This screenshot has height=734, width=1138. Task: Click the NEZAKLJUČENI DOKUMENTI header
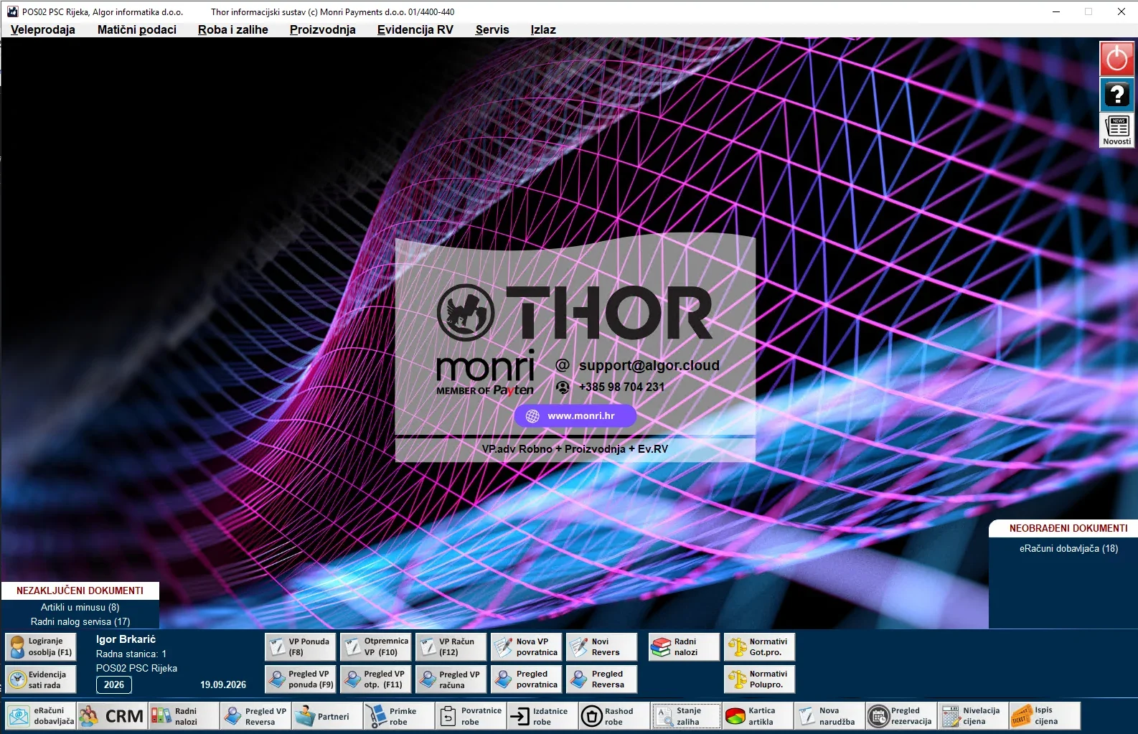tap(80, 591)
